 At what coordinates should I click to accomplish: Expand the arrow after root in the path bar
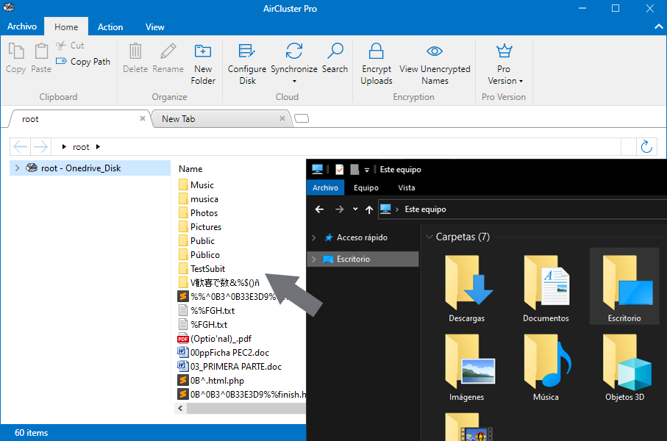pyautogui.click(x=99, y=147)
